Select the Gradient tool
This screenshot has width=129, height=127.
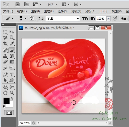12,62
